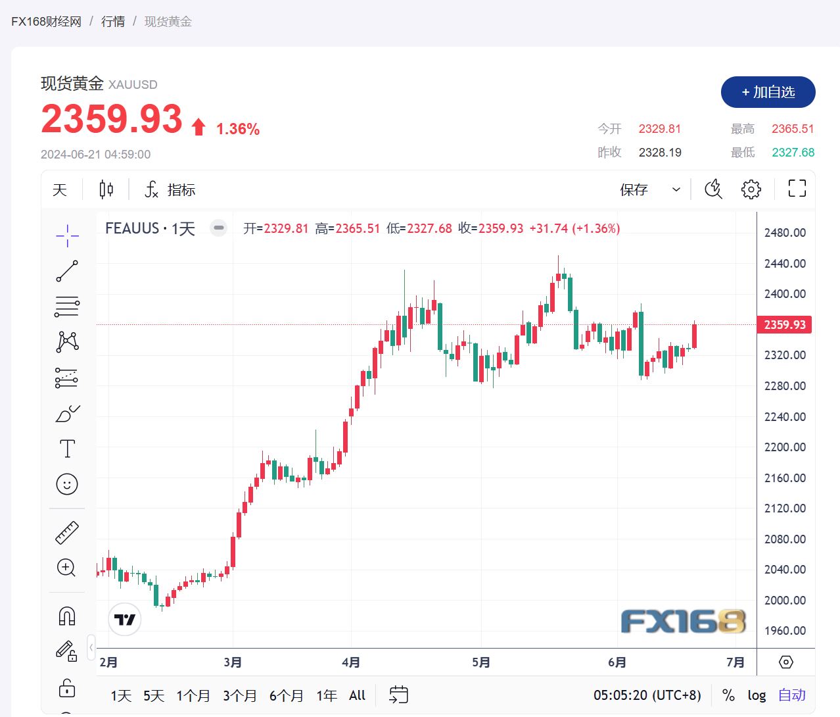Collapse the FEAUUS legend toggle

tap(219, 228)
